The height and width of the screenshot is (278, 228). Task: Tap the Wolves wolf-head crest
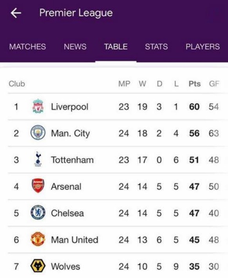[38, 265]
